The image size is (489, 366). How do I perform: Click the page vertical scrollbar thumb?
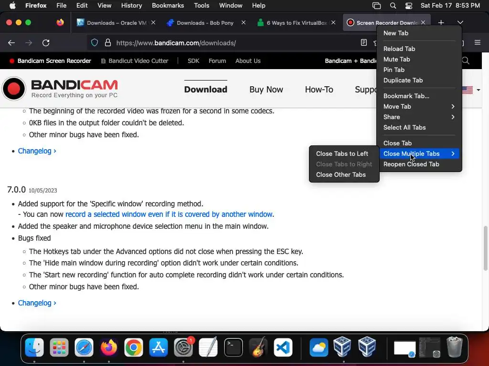pyautogui.click(x=485, y=248)
